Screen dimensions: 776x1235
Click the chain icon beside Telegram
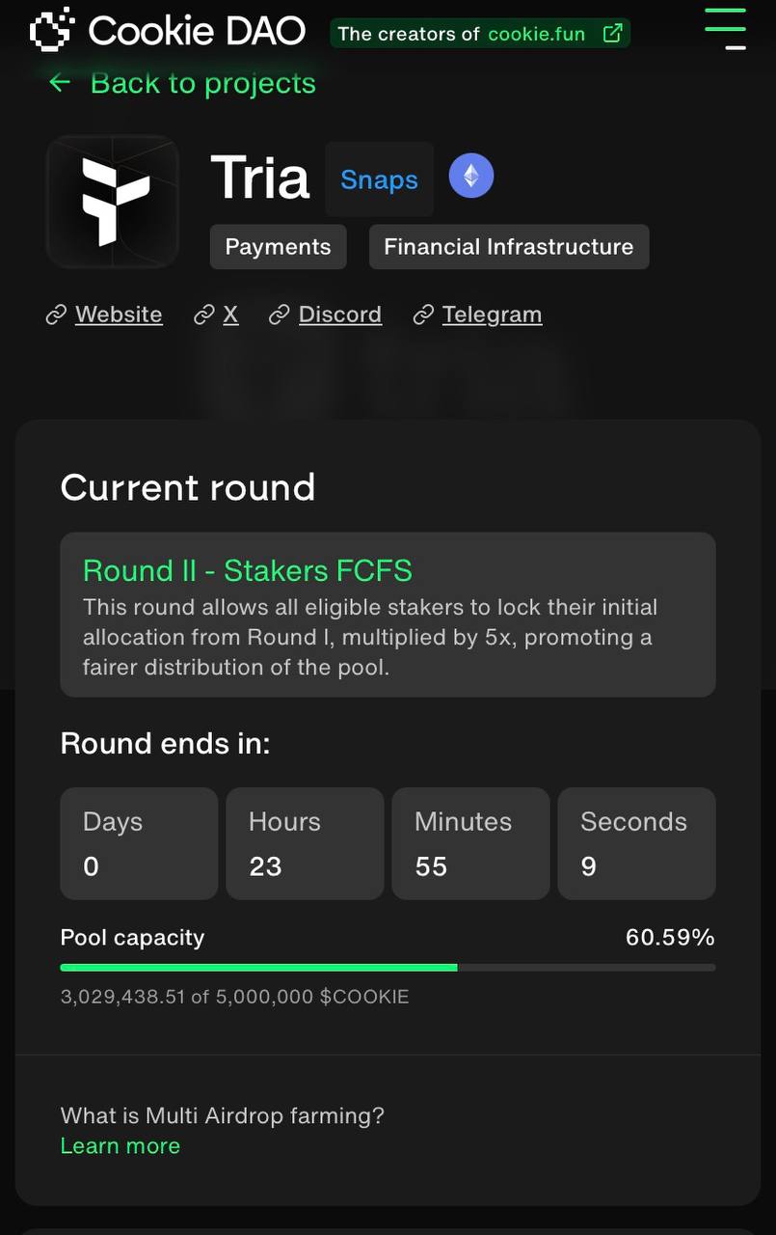pos(423,316)
